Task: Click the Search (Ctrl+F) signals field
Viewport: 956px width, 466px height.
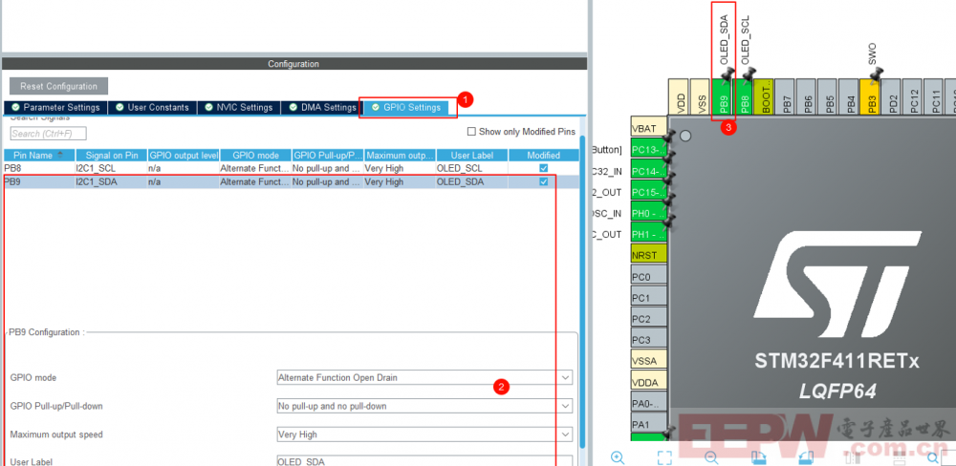Action: (48, 134)
